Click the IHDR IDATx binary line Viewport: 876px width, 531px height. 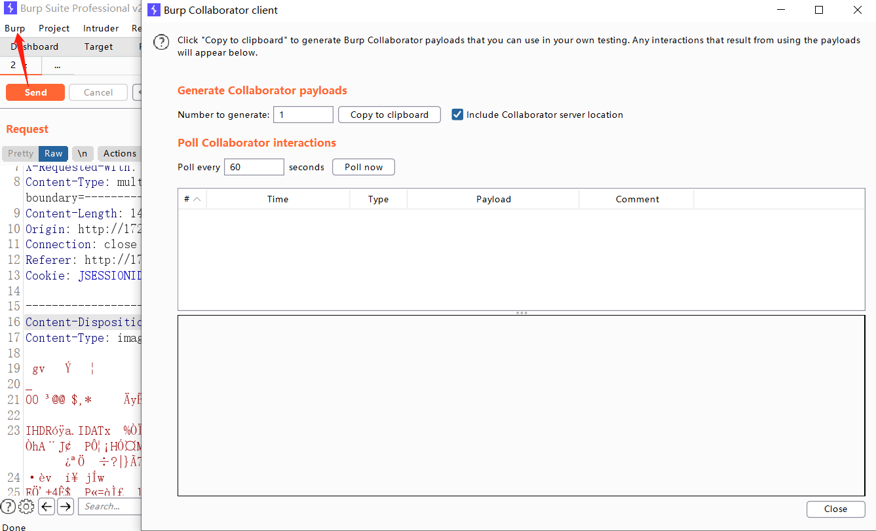tap(83, 431)
